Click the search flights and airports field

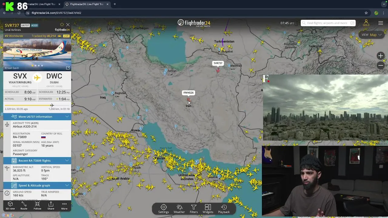click(x=328, y=23)
